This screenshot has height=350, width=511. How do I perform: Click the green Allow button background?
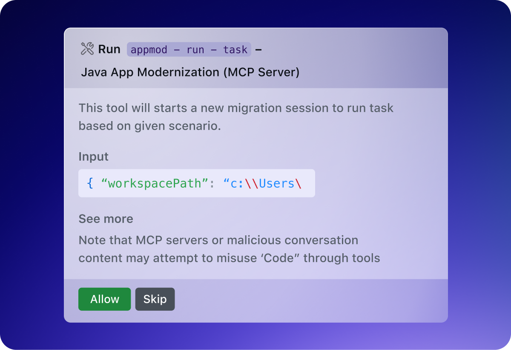104,299
